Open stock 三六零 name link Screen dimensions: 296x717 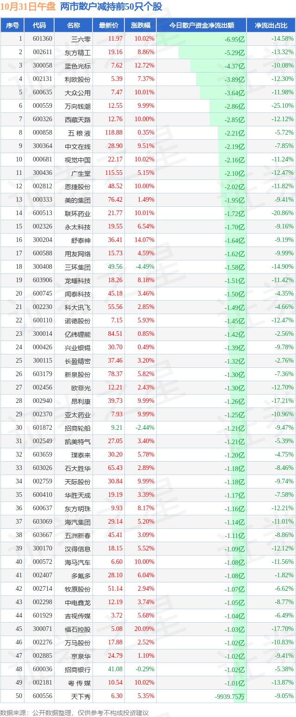click(x=81, y=39)
